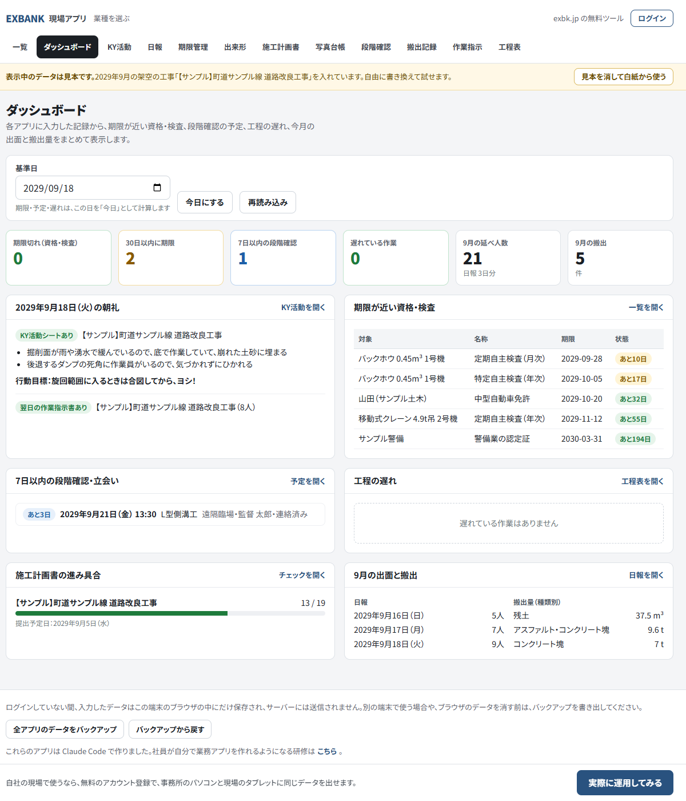Follow the こちら training link
The width and height of the screenshot is (686, 801).
click(327, 751)
